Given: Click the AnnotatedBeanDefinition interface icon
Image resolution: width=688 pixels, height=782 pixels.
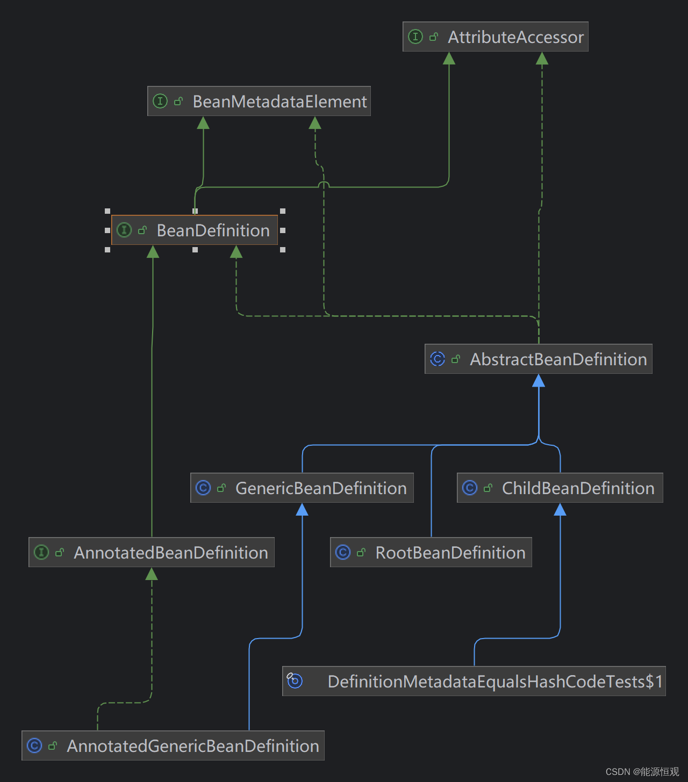Looking at the screenshot, I should click(41, 552).
